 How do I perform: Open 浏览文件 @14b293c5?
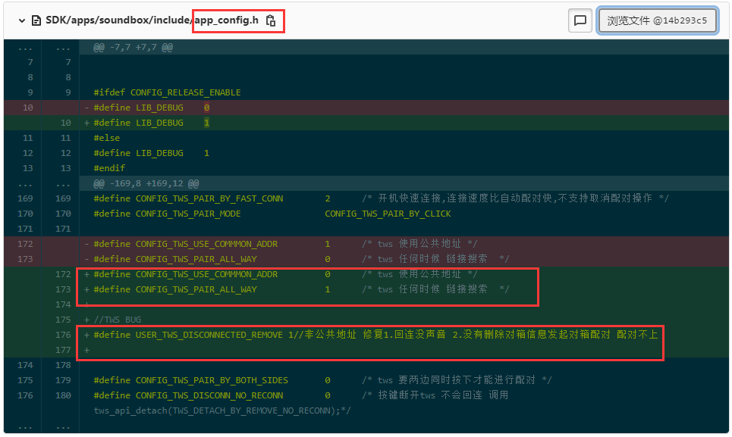(x=657, y=20)
